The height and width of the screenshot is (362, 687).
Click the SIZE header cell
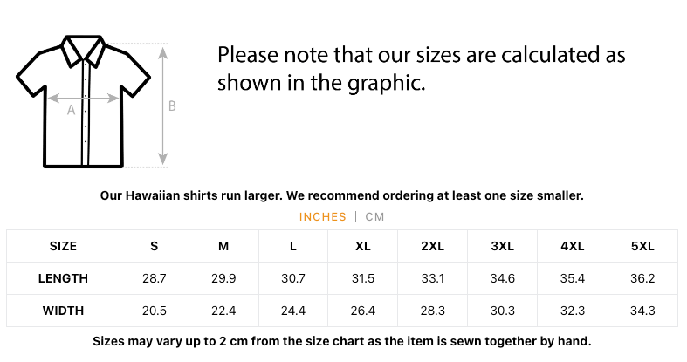click(x=63, y=246)
